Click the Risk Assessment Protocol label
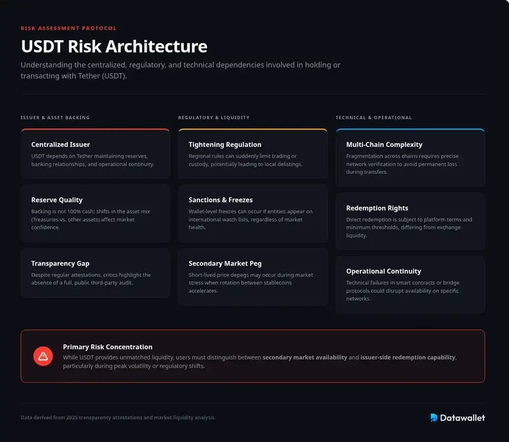This screenshot has height=442, width=509. pos(69,29)
